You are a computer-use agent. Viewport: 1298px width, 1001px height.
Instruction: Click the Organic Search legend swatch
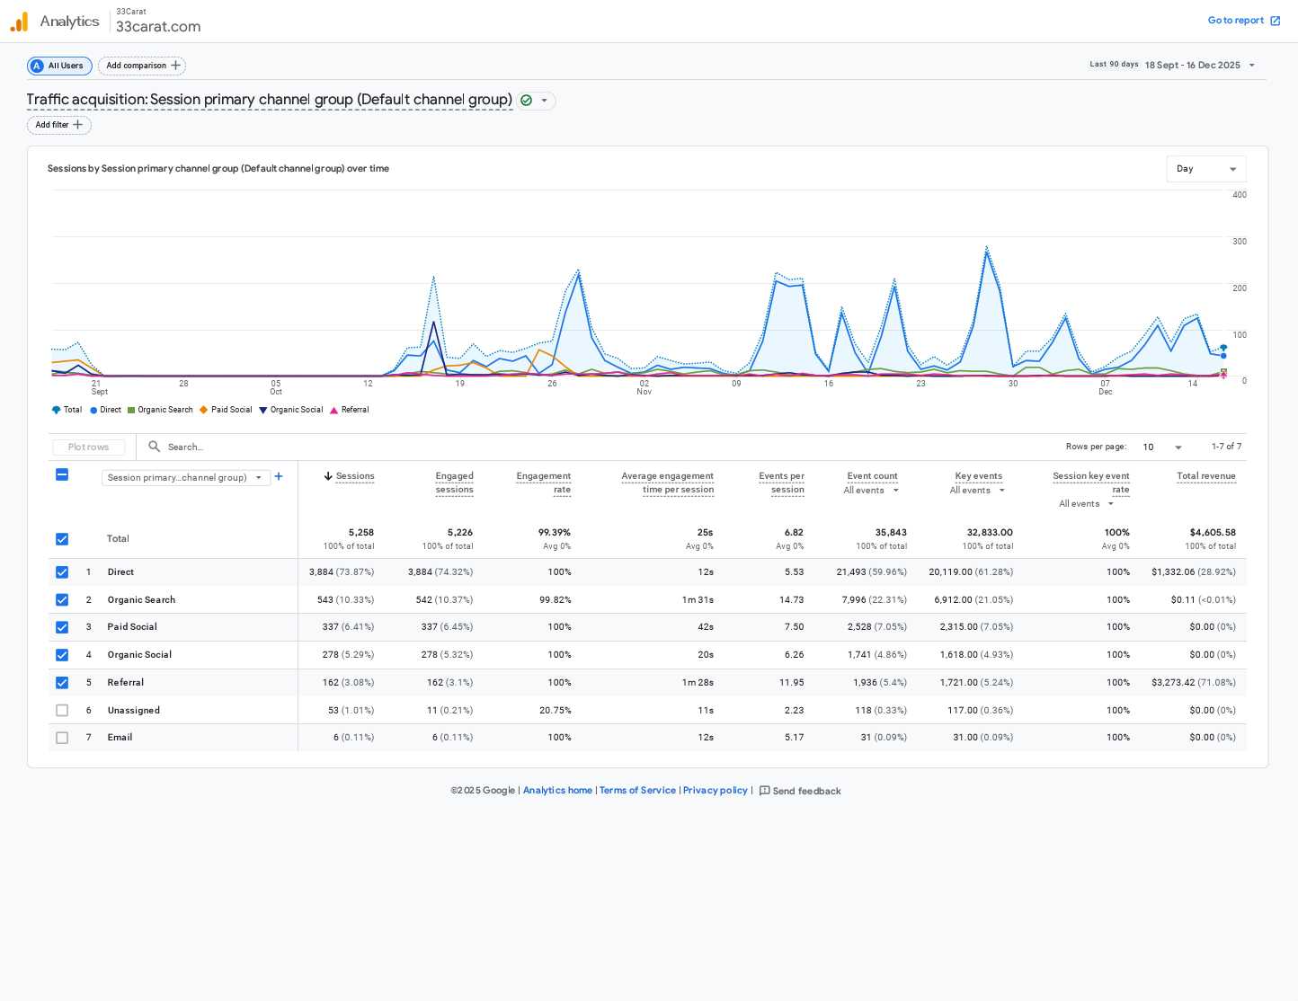131,410
